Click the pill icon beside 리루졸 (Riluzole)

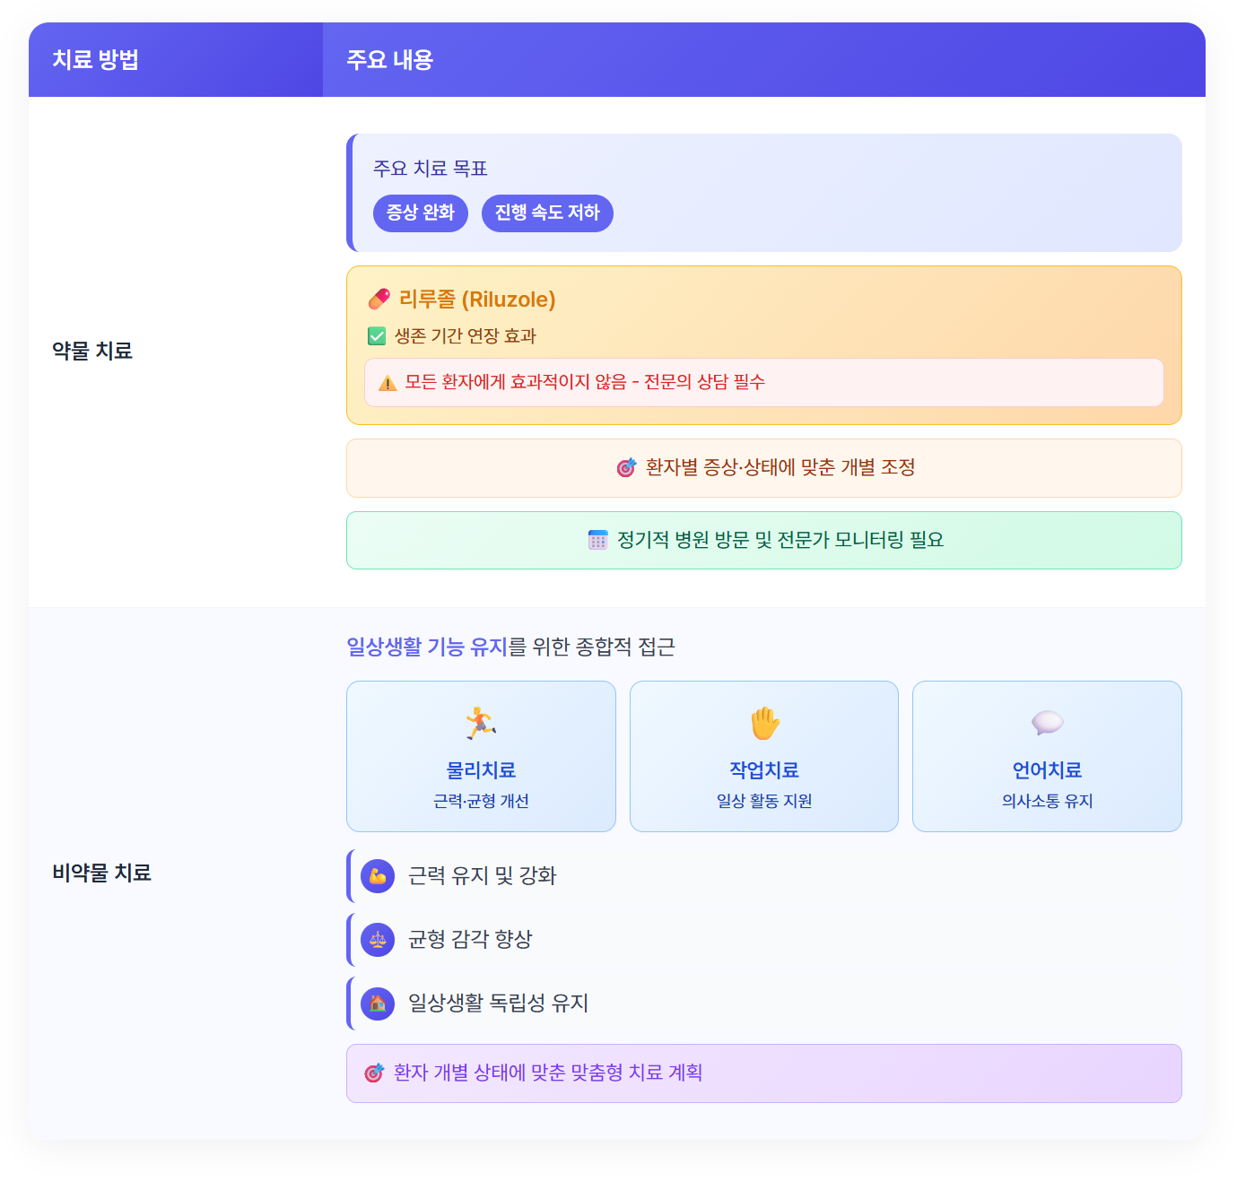click(x=379, y=299)
